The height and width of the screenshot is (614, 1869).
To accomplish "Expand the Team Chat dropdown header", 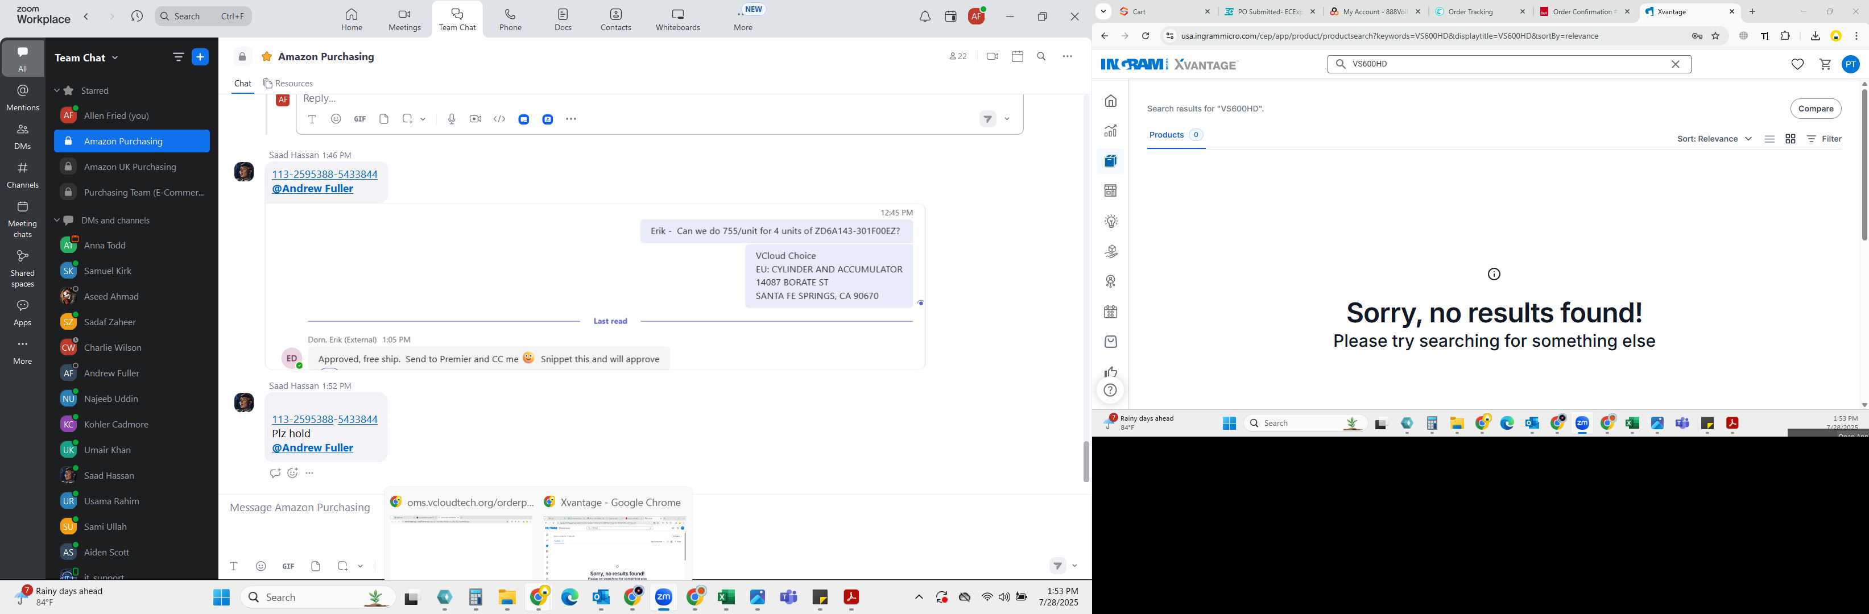I will 86,57.
